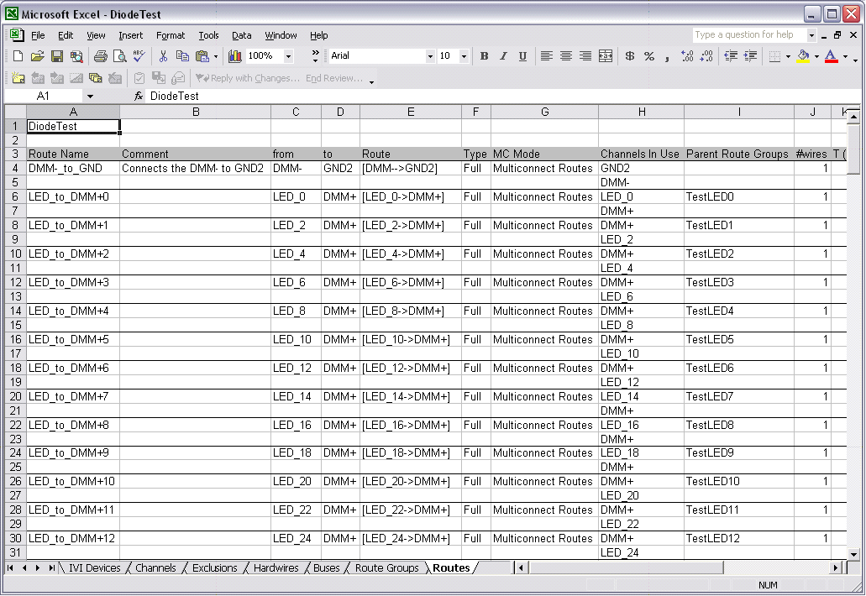This screenshot has height=596, width=866.
Task: Open the Data menu
Action: click(x=241, y=35)
